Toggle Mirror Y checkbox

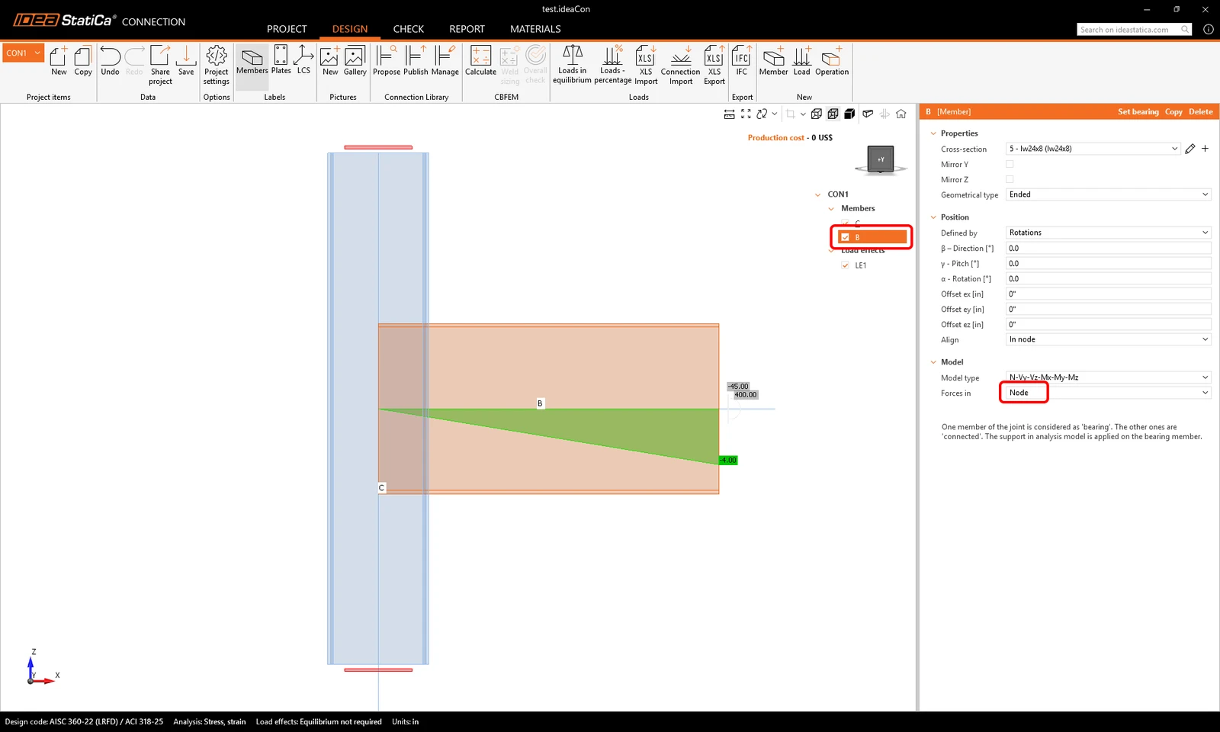(1010, 164)
